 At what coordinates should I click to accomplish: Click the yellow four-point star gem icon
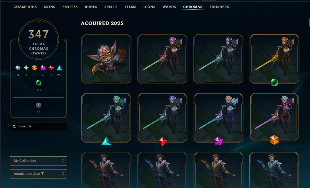pos(26,68)
